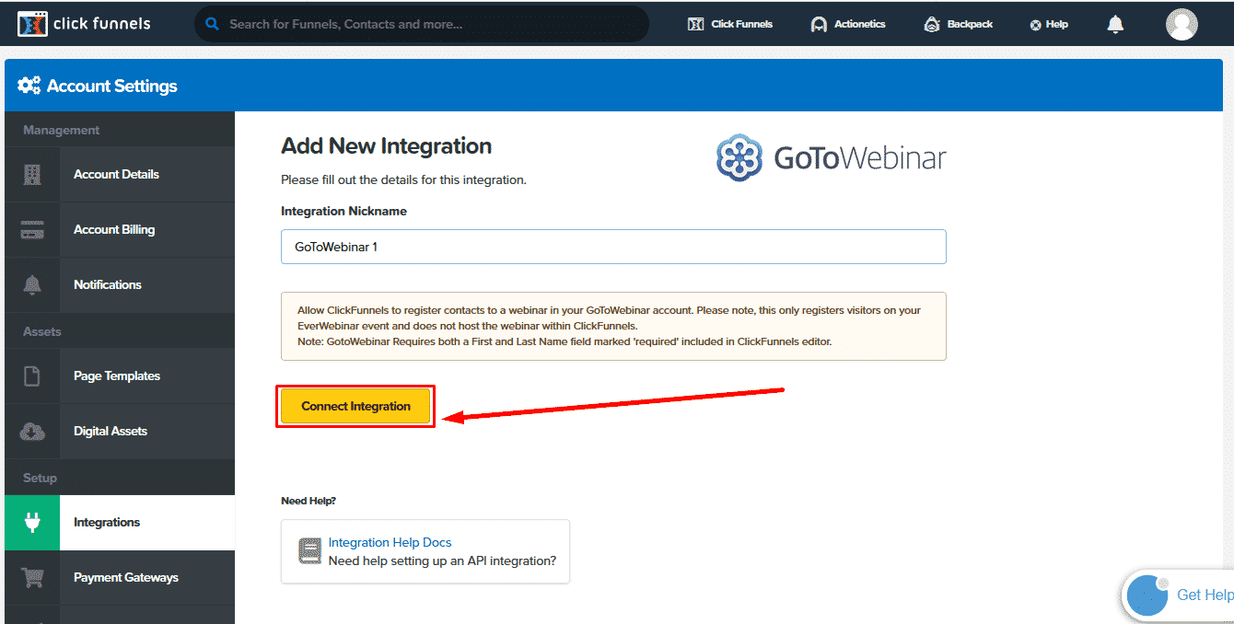Click the Assets section header
This screenshot has height=624, width=1234.
(42, 331)
